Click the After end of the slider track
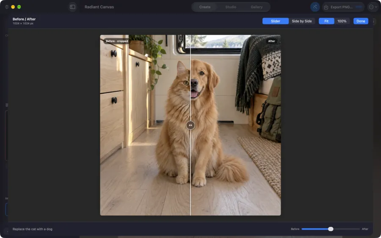This screenshot has width=381, height=238. pos(359,229)
